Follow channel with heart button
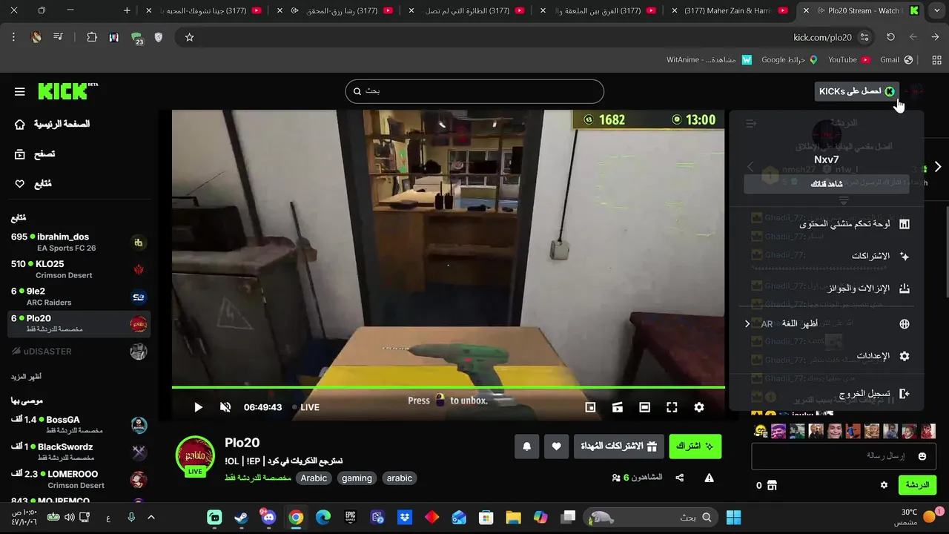The height and width of the screenshot is (534, 949). tap(557, 446)
